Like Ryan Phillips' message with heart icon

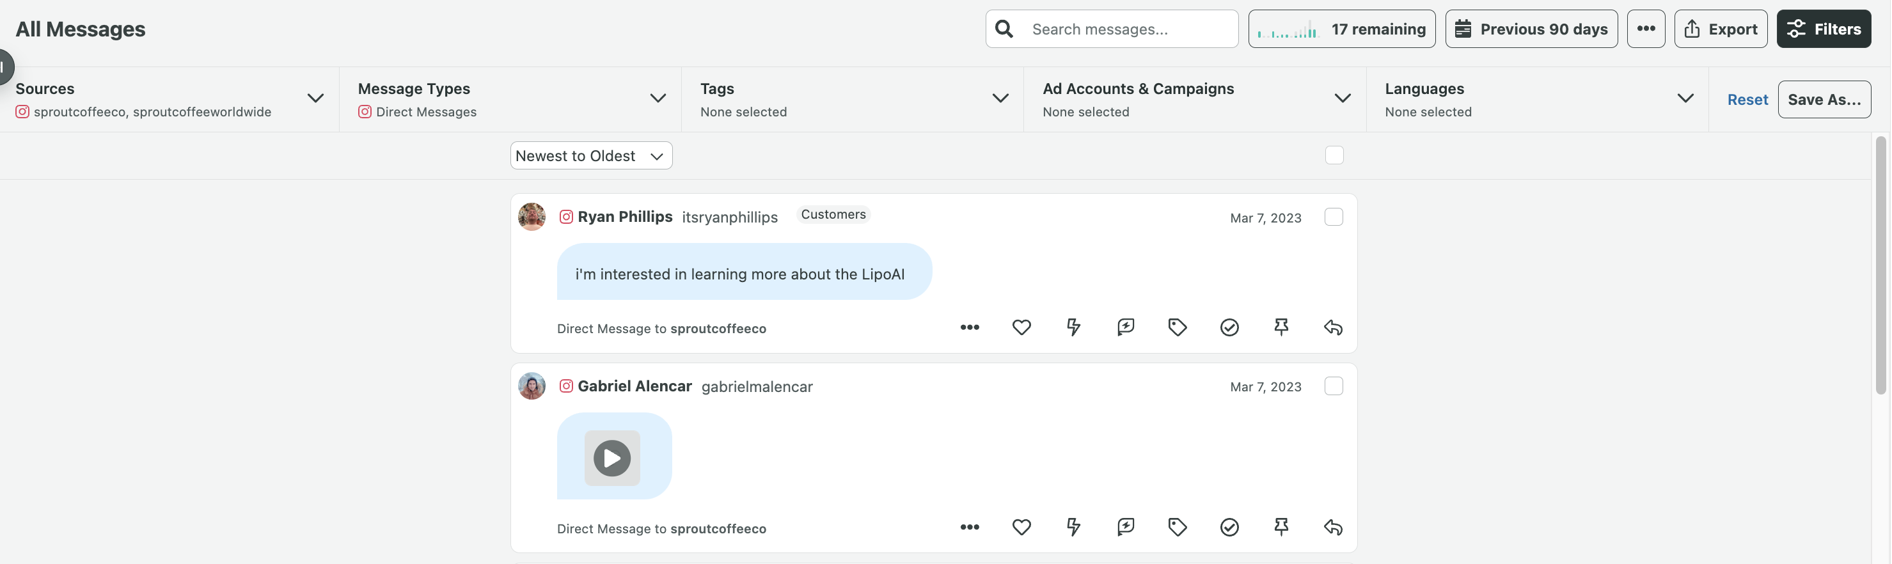[1021, 327]
